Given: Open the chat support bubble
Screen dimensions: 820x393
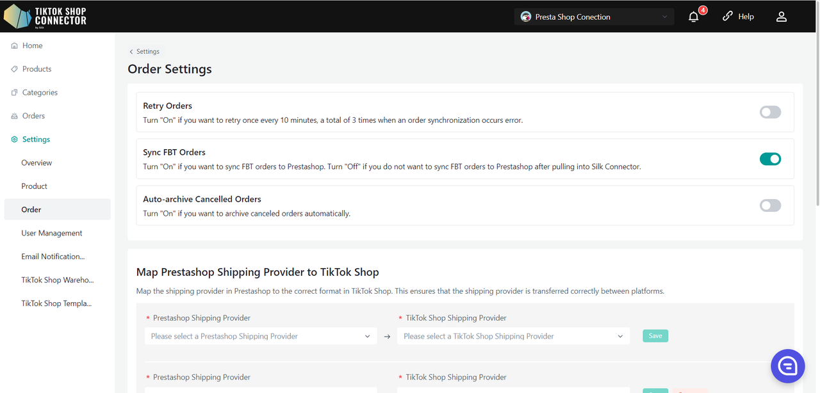Looking at the screenshot, I should click(x=787, y=366).
